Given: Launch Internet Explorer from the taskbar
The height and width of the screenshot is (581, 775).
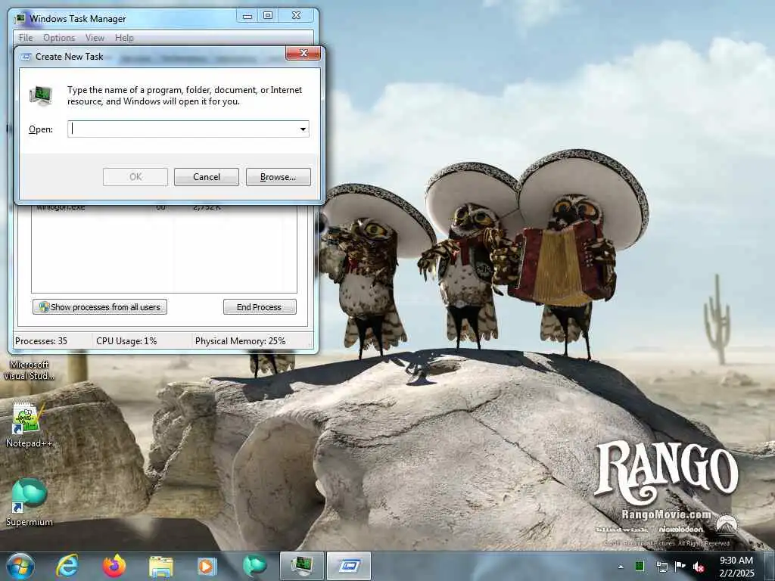Looking at the screenshot, I should [x=67, y=566].
